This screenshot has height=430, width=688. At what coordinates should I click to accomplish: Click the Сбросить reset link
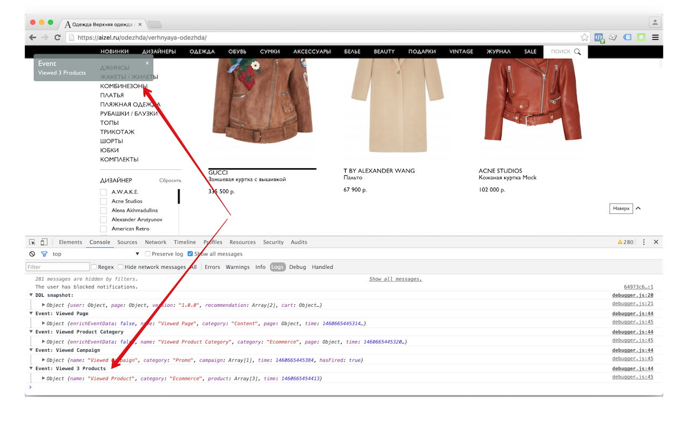pos(170,181)
